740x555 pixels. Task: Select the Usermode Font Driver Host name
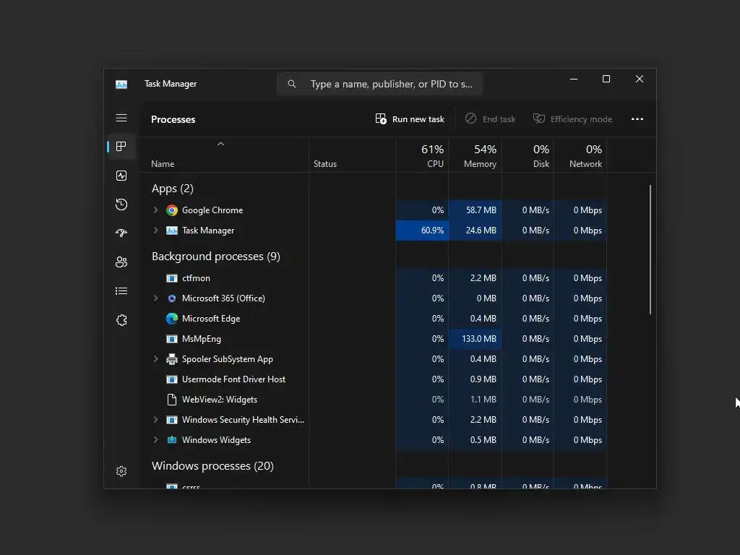(x=233, y=379)
